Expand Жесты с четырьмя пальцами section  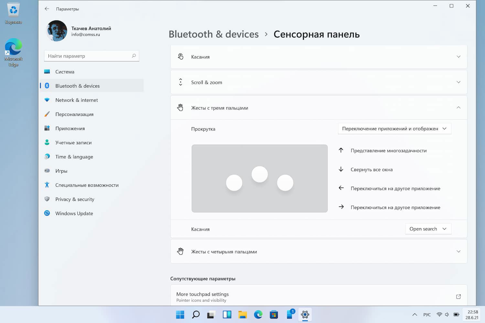(x=319, y=251)
